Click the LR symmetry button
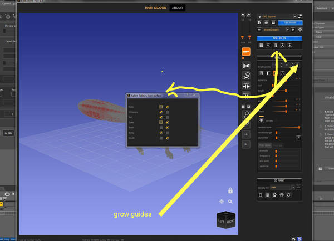Screen dimensions: 334x241 246,134
